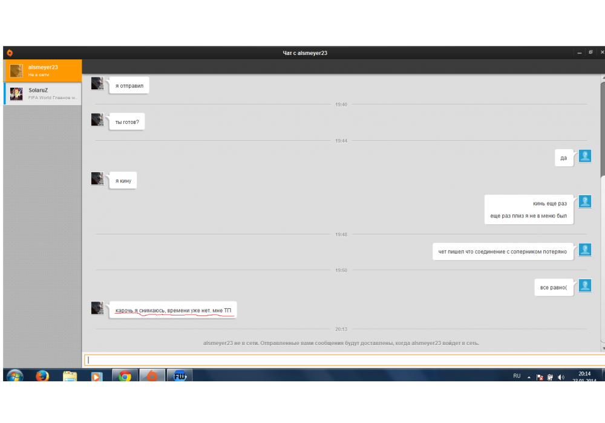Click message bubble 'да'
This screenshot has height=423, width=605.
(564, 158)
